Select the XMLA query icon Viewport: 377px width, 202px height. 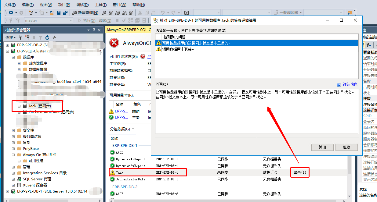[125, 13]
